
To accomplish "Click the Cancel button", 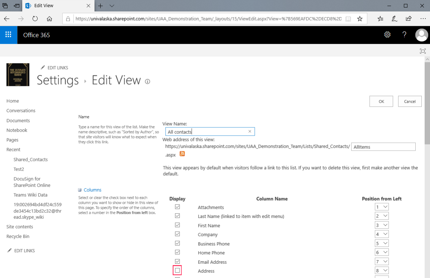I will click(410, 101).
